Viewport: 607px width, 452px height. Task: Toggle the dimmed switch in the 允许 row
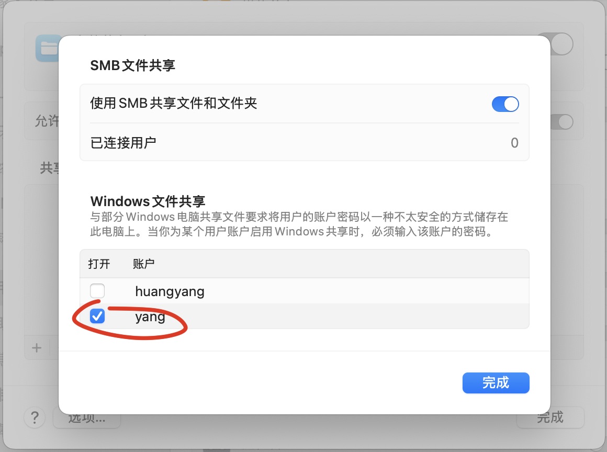562,122
